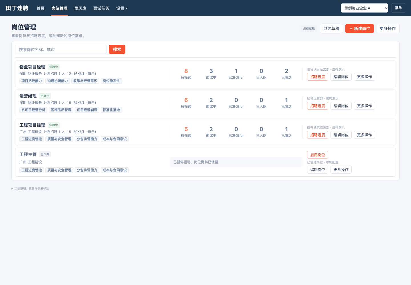This screenshot has height=285, width=411.
Task: Click the 物业项目经理 job title
Action: pyautogui.click(x=32, y=67)
